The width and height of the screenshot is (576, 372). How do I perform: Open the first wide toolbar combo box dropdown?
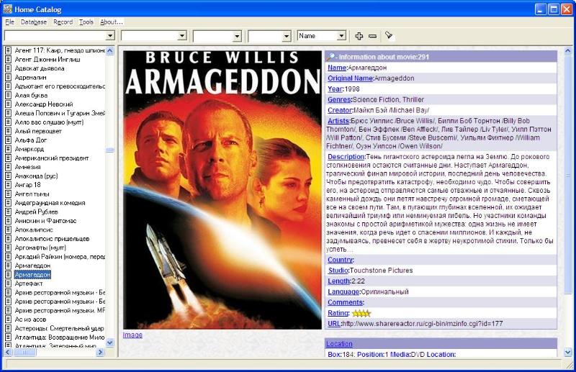(110, 36)
